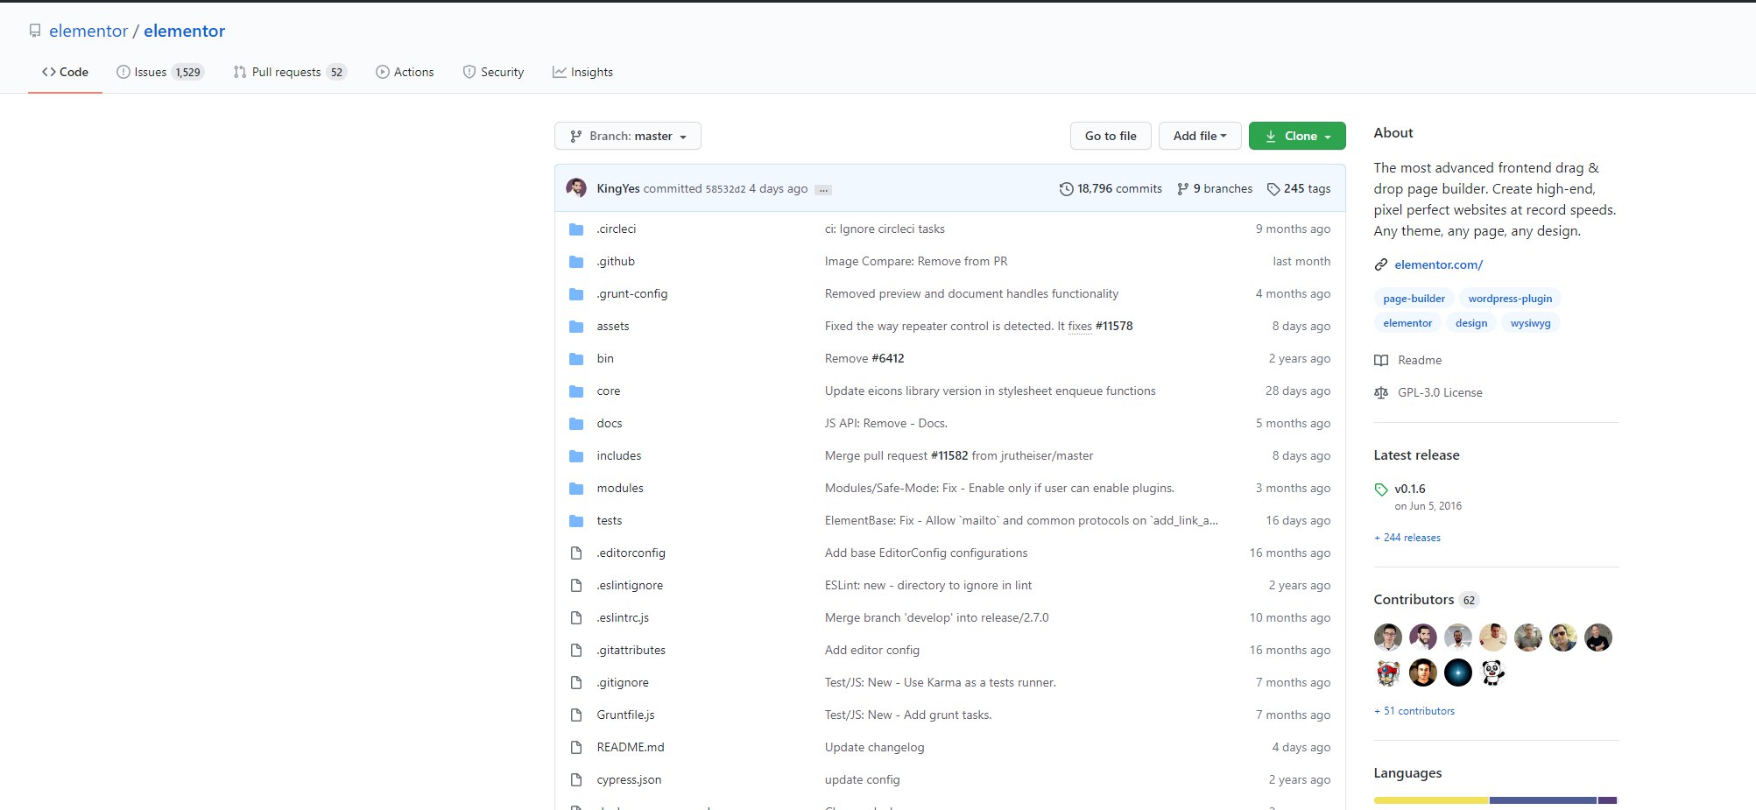
Task: Click the cypress.json file icon
Action: [576, 780]
